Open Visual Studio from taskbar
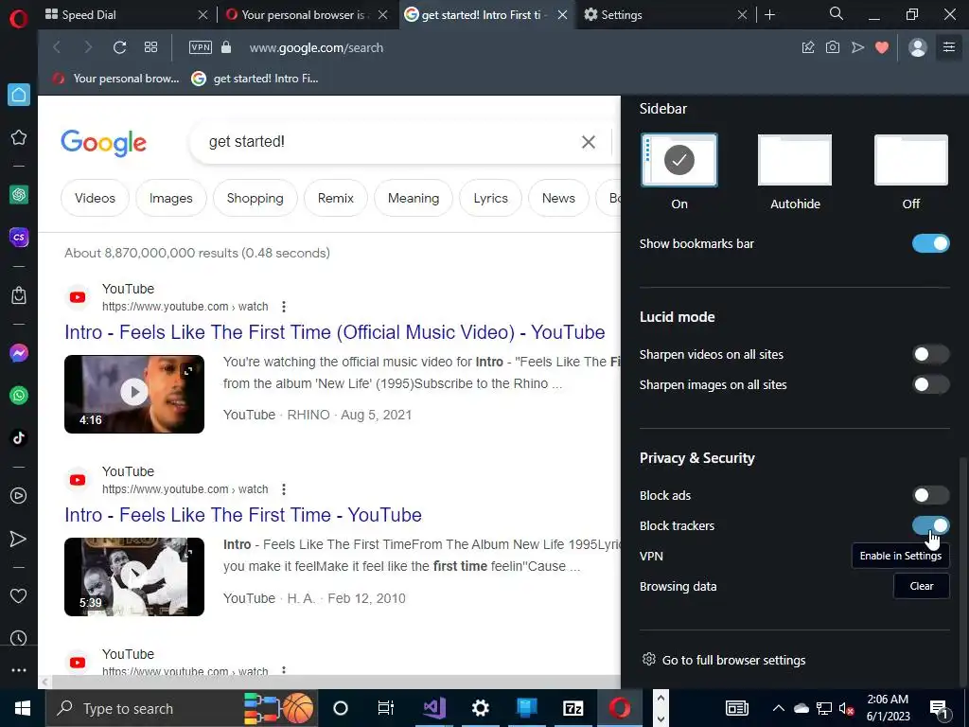Viewport: 969px width, 727px height. [x=433, y=708]
